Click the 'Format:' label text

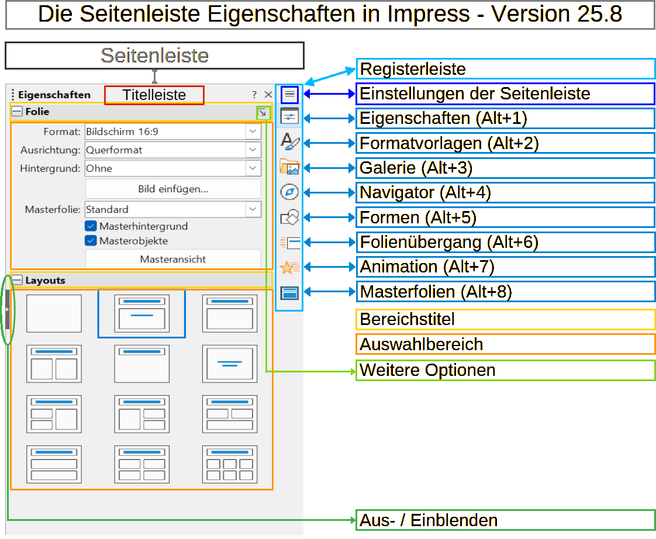pos(62,132)
